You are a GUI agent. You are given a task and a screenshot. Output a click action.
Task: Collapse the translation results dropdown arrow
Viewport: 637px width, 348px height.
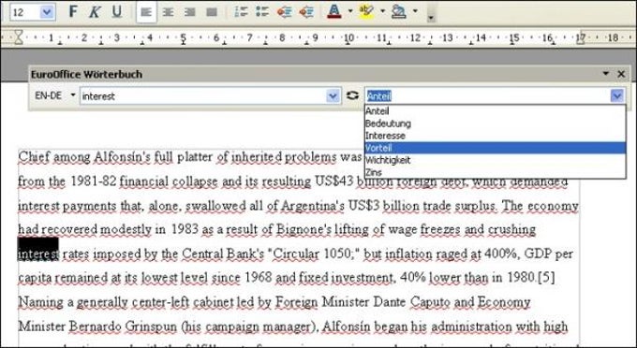tap(616, 96)
